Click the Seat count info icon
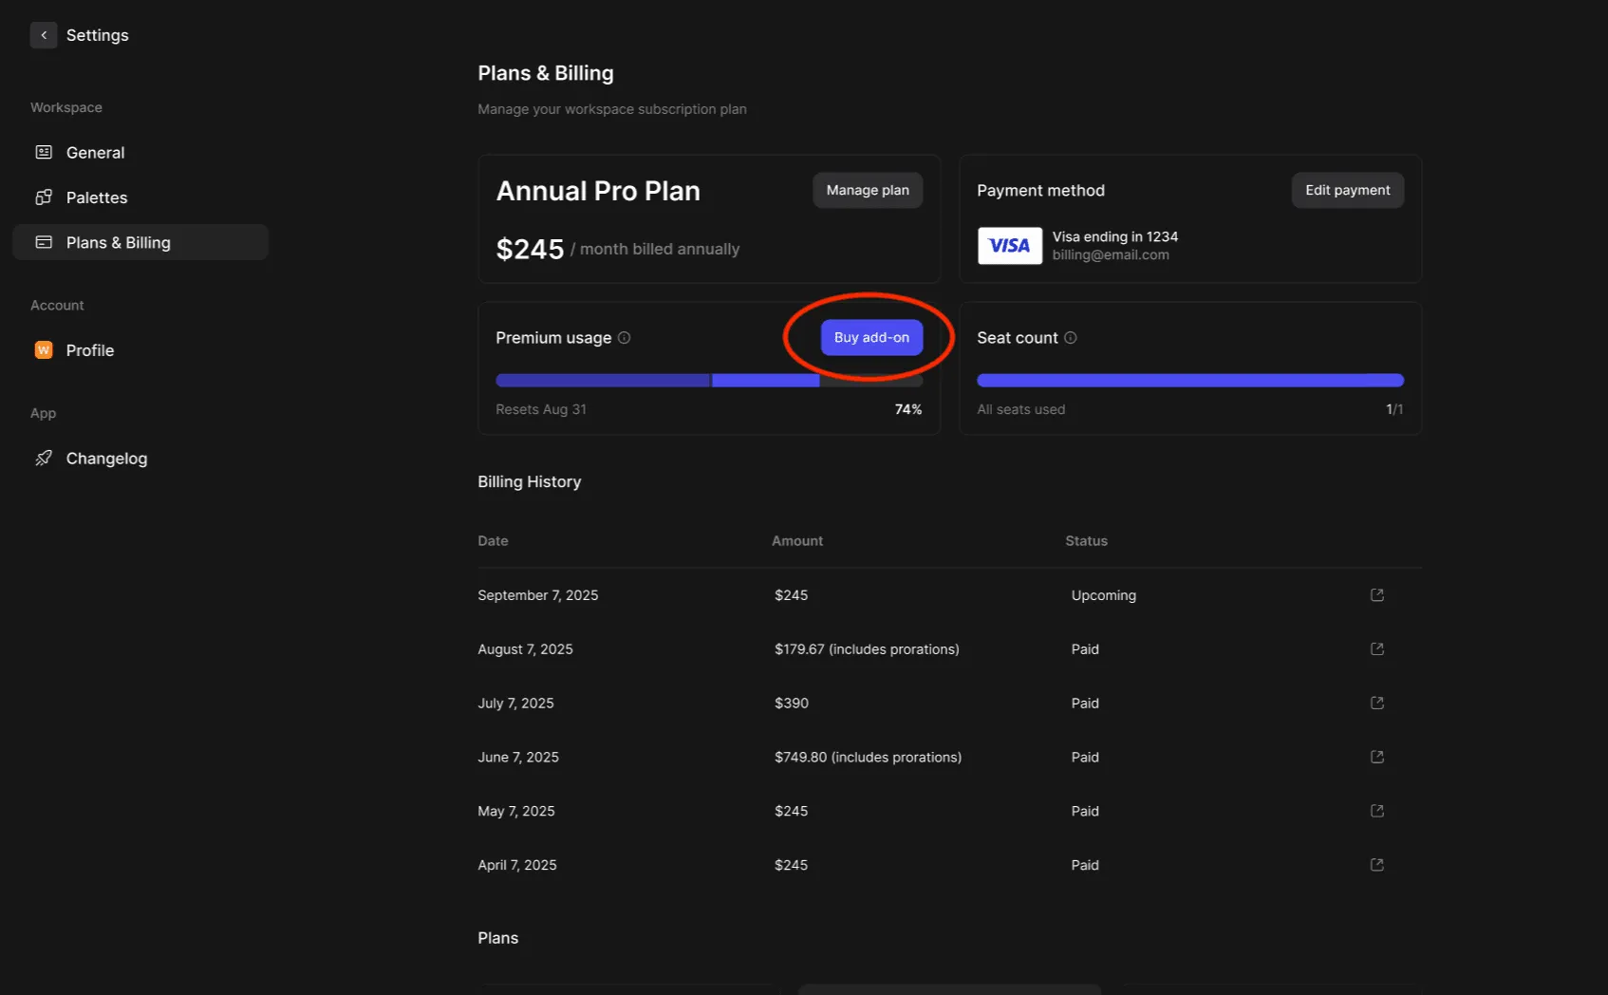This screenshot has height=995, width=1608. click(x=1071, y=338)
